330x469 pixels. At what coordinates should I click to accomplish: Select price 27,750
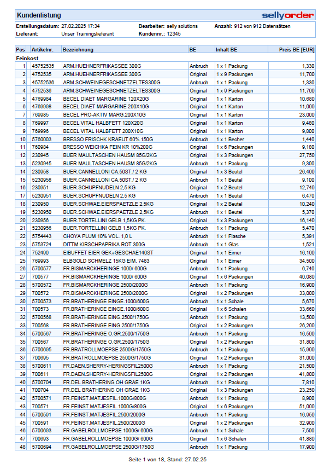[x=307, y=155]
